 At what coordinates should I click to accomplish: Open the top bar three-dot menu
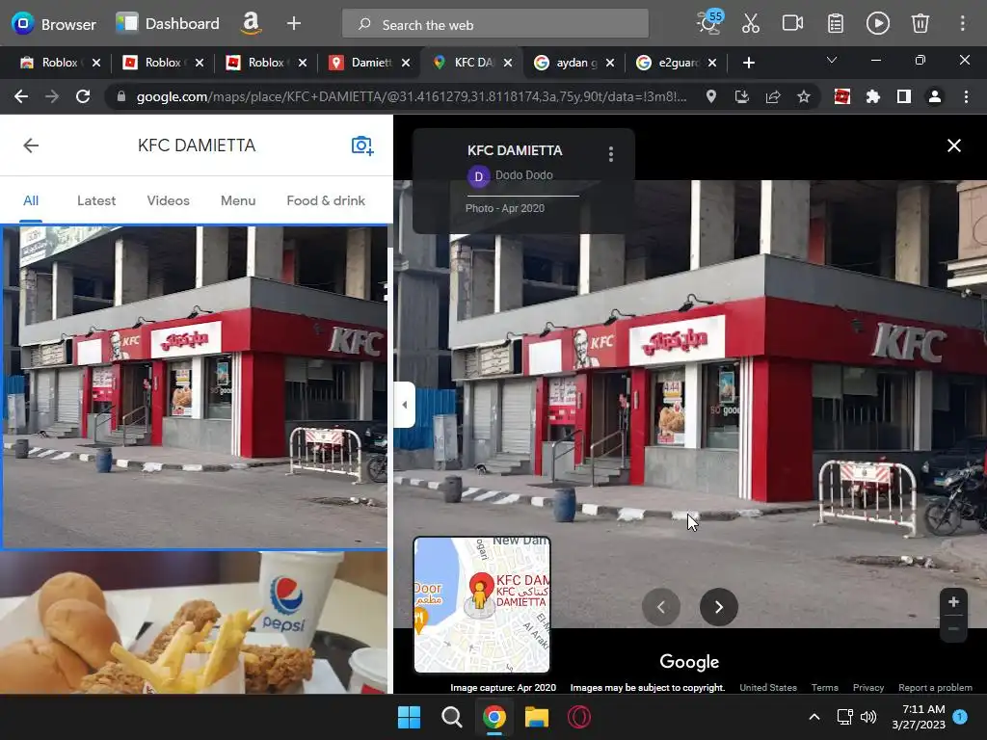coord(963,24)
